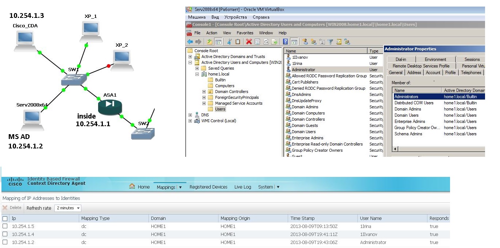Check the box for IP 10.254.1.4
Screen dimensions: 500x248
(5, 234)
